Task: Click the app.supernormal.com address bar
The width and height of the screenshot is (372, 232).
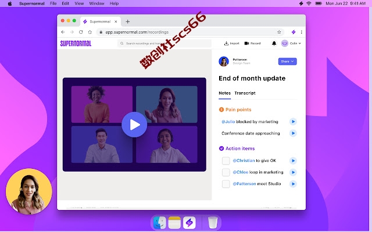Action: point(190,32)
